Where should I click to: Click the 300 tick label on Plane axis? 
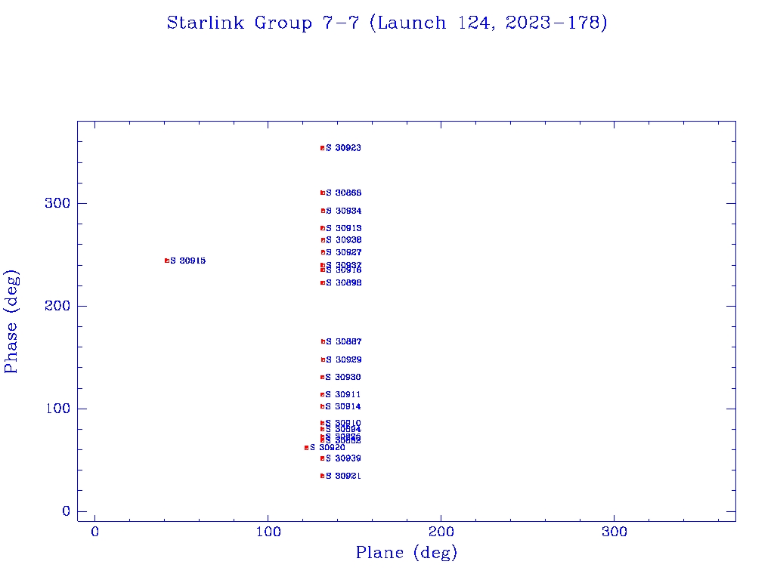[615, 532]
